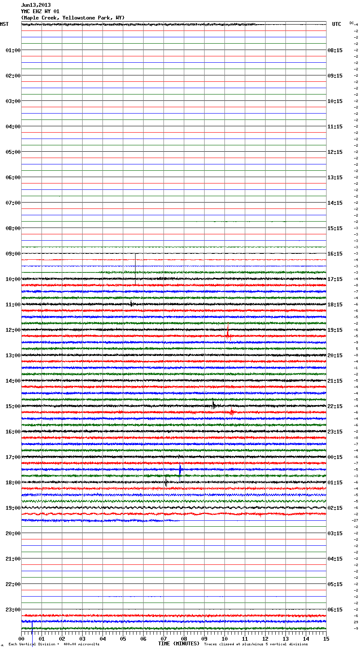Click the '05' tick on the minutes axis
Screen dimensions: 360x650
coord(123,639)
